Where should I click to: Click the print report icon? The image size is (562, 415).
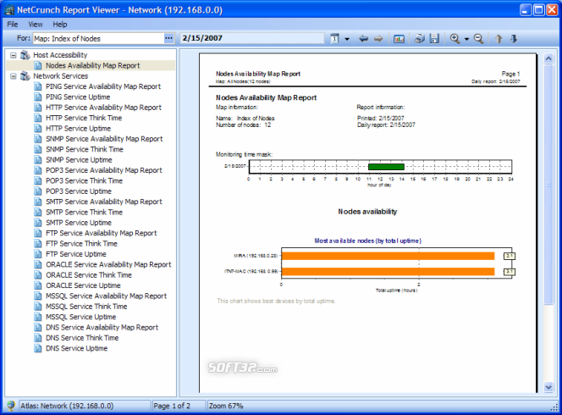point(419,38)
